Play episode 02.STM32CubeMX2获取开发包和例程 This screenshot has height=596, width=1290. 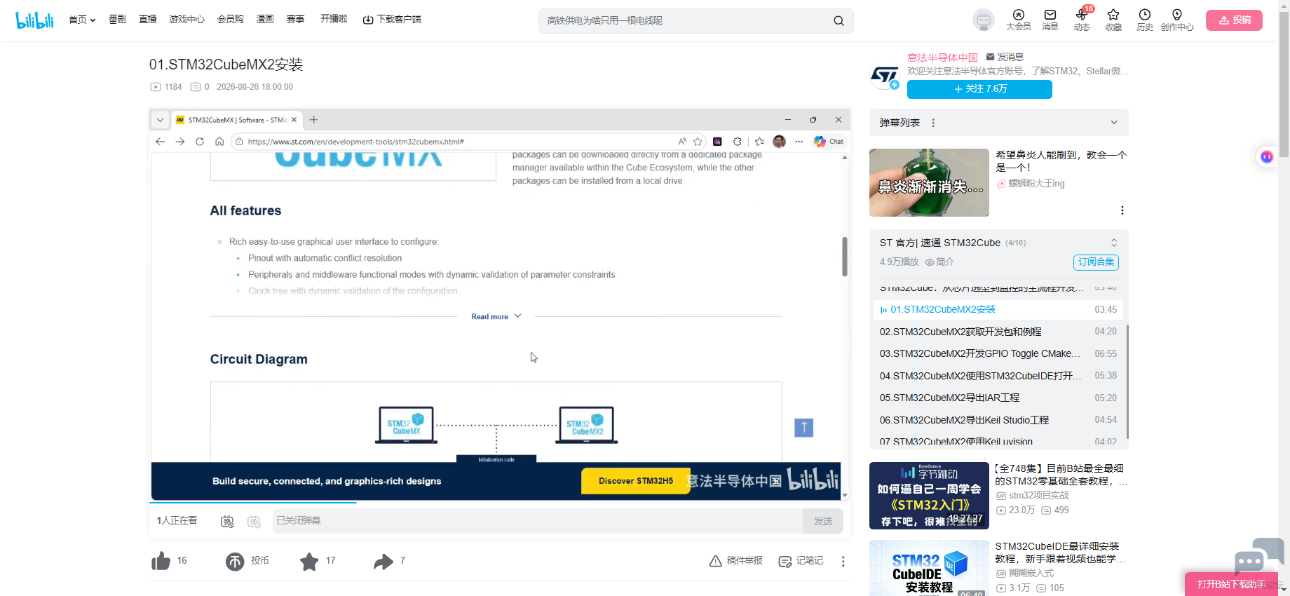pos(998,332)
